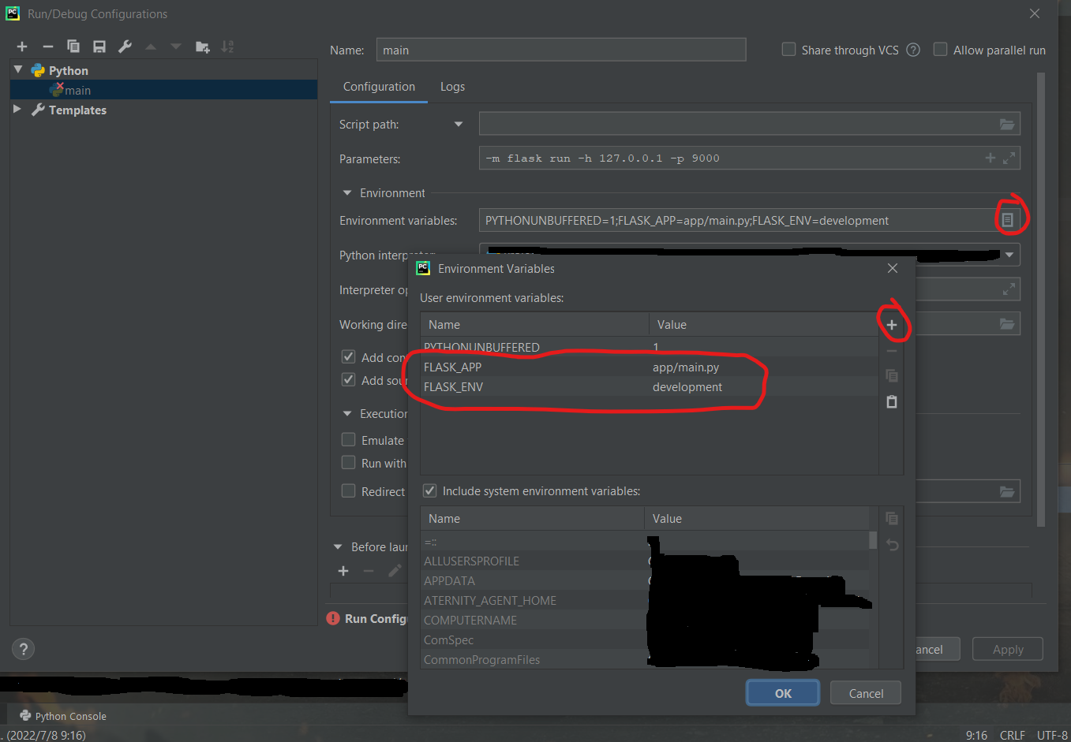Enable Allow parallel run checkbox

[940, 50]
